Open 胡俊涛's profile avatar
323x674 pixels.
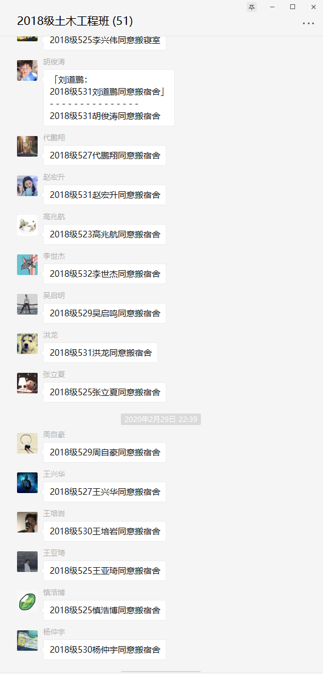point(27,70)
